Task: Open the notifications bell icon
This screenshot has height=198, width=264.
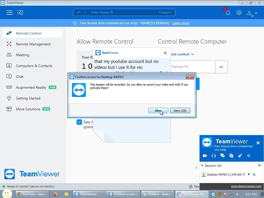Action: (x=228, y=13)
